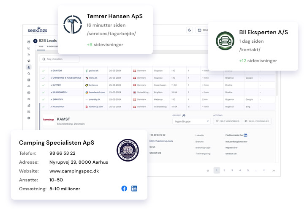
Task: Click the /kontakt/ path on Bil Eksperten card
Action: tap(250, 49)
